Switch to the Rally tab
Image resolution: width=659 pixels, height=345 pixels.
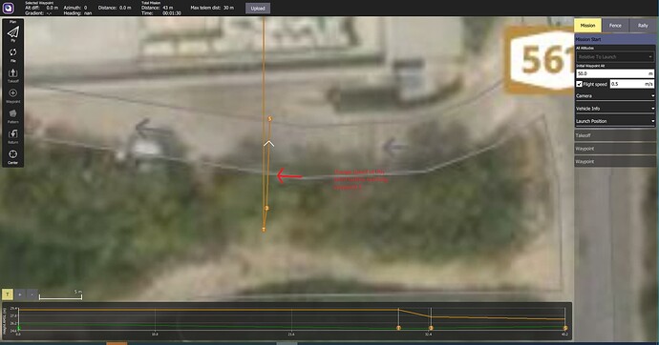(x=643, y=25)
